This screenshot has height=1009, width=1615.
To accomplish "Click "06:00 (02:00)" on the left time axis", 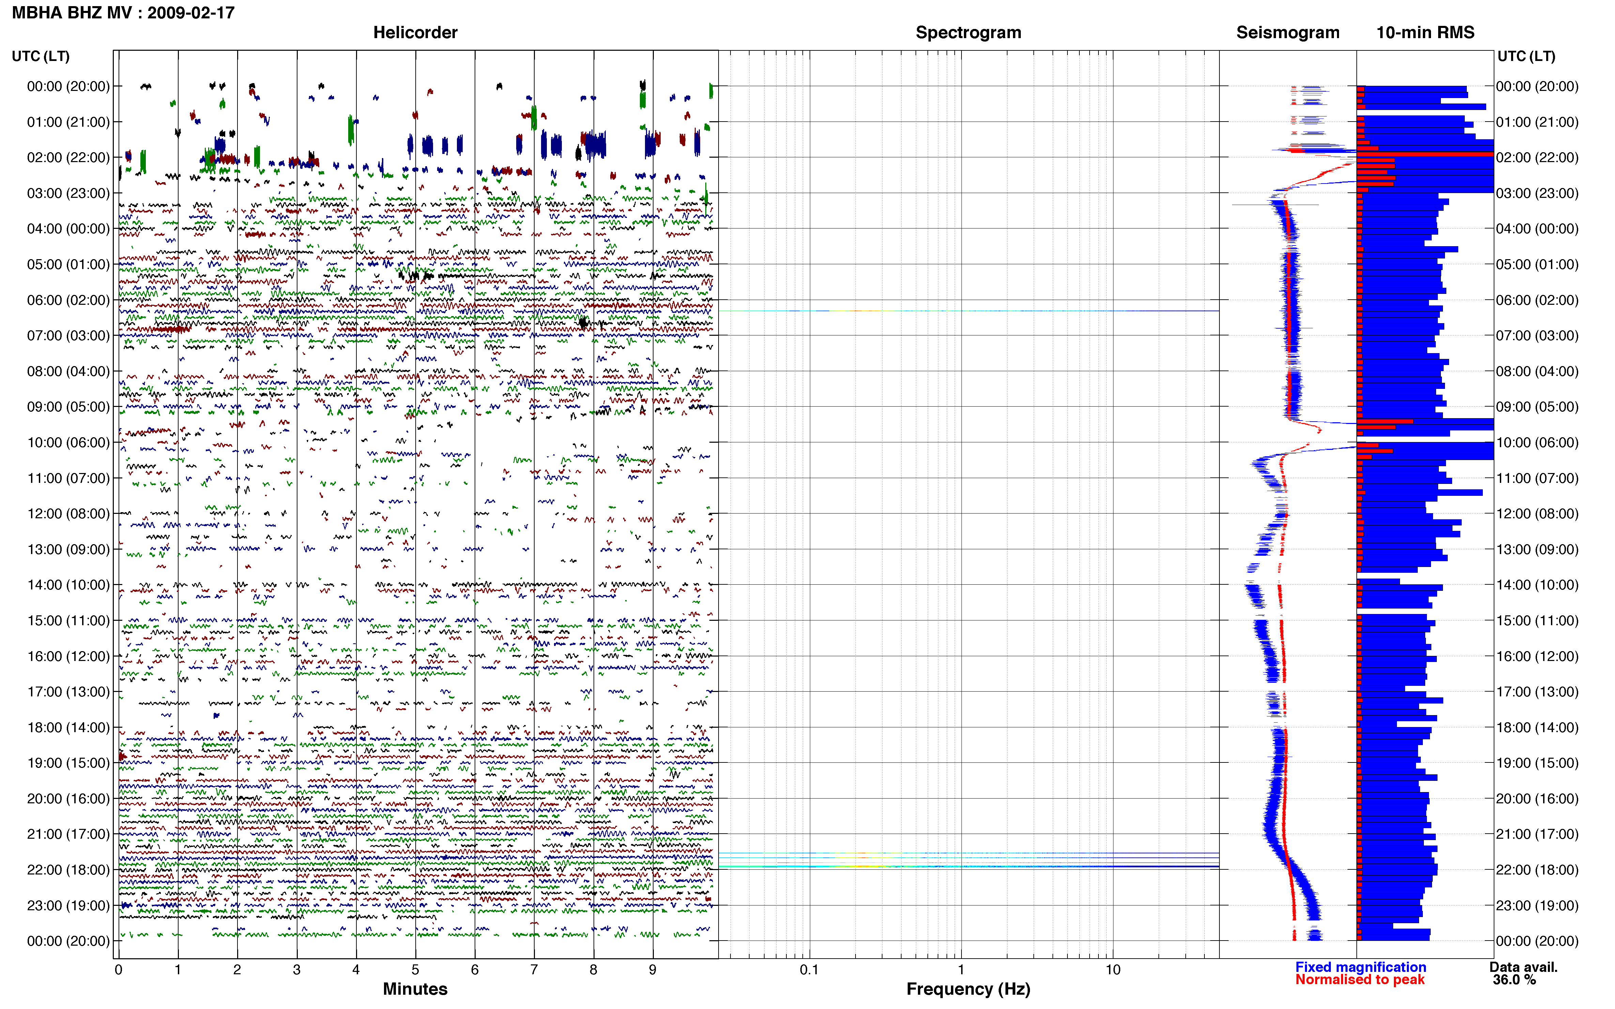I will point(68,300).
